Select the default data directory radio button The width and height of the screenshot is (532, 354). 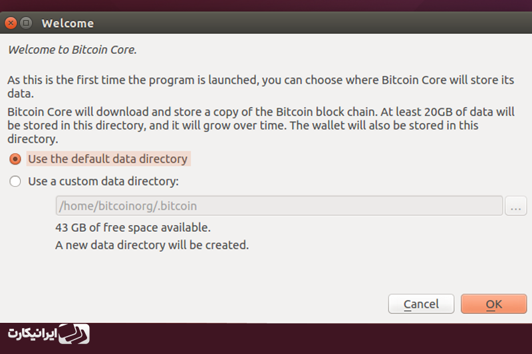click(x=15, y=159)
